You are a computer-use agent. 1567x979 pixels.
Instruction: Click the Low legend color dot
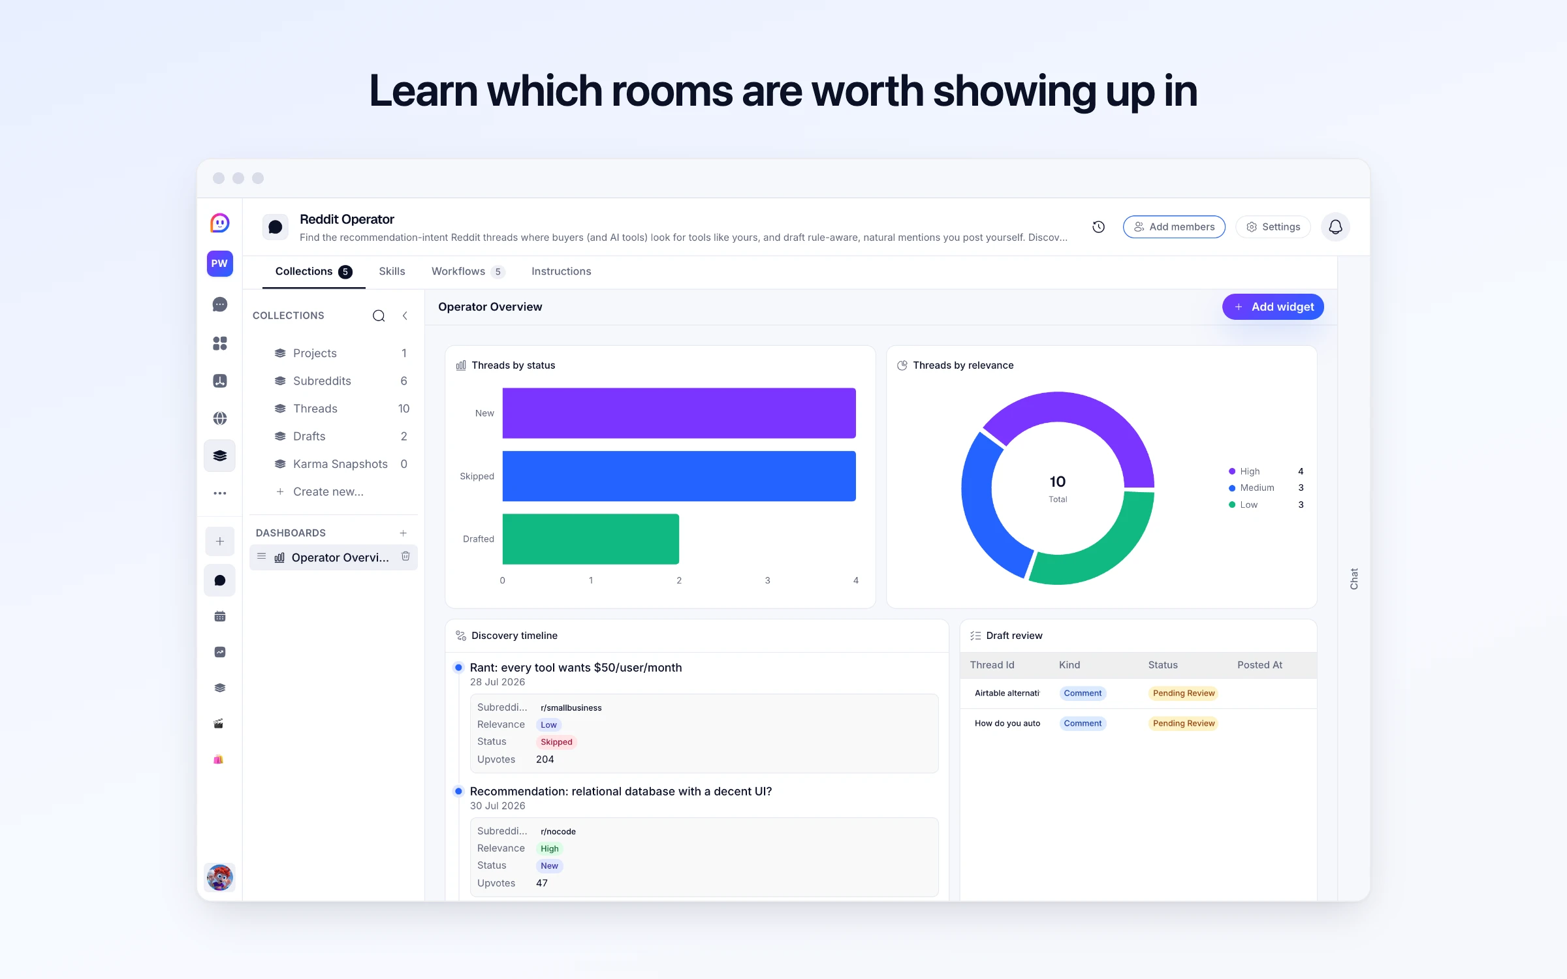(x=1232, y=505)
